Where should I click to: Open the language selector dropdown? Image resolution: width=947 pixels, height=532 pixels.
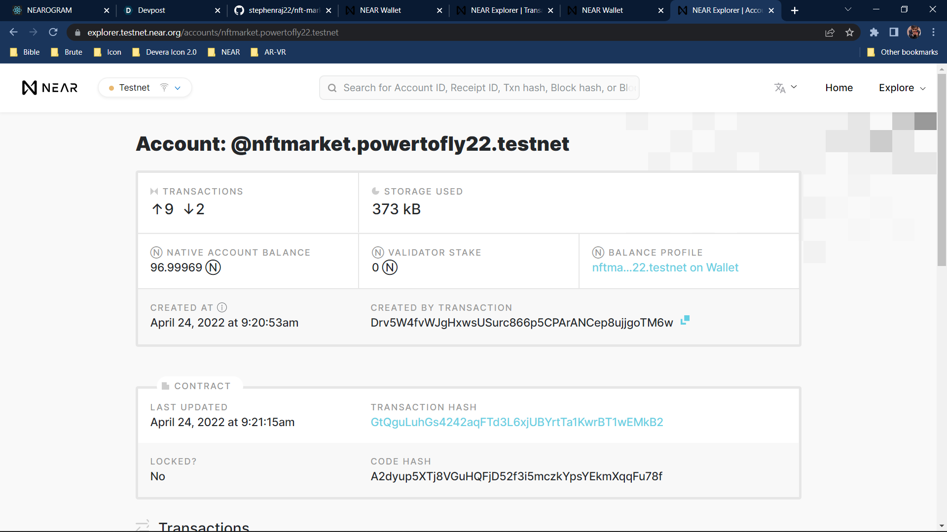(x=785, y=88)
